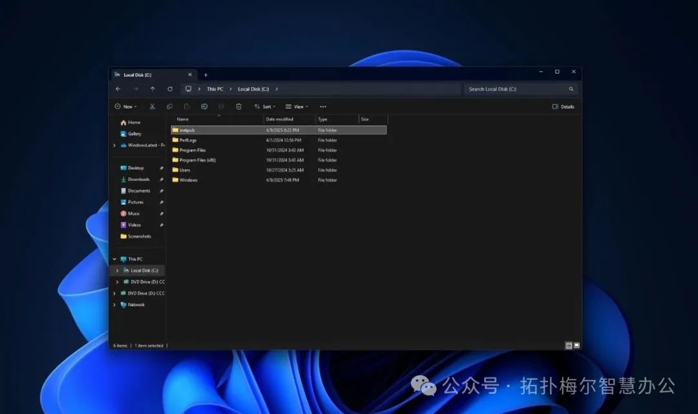698x414 pixels.
Task: Click the Cut scissors icon in toolbar
Action: click(153, 107)
